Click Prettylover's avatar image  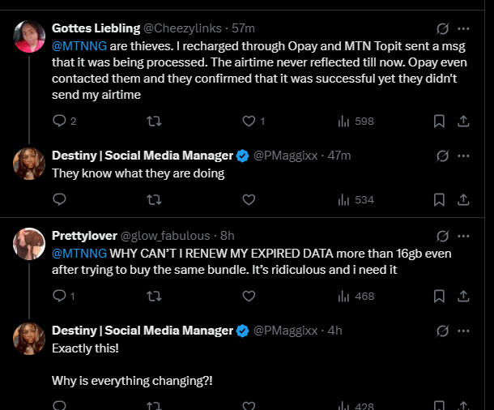click(x=28, y=244)
